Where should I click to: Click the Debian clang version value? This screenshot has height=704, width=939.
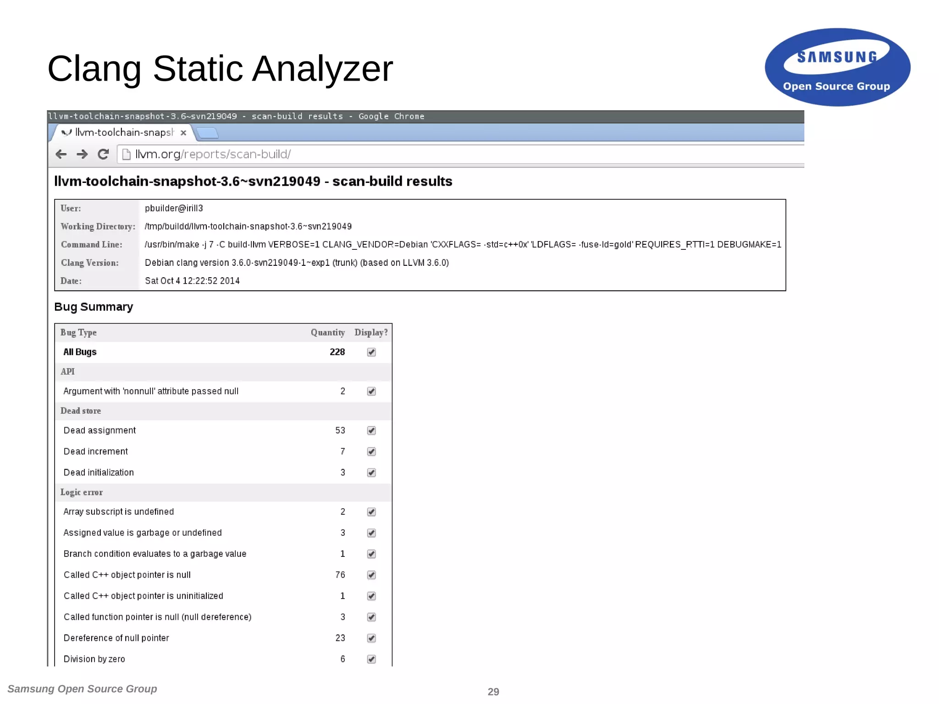pos(297,263)
